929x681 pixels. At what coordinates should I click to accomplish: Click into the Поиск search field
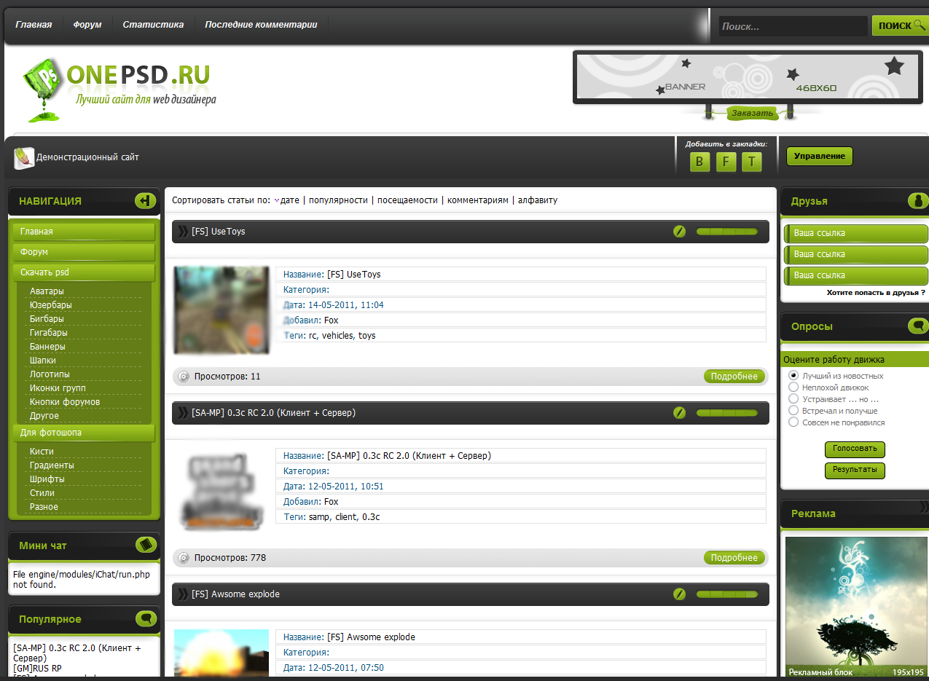pos(792,26)
